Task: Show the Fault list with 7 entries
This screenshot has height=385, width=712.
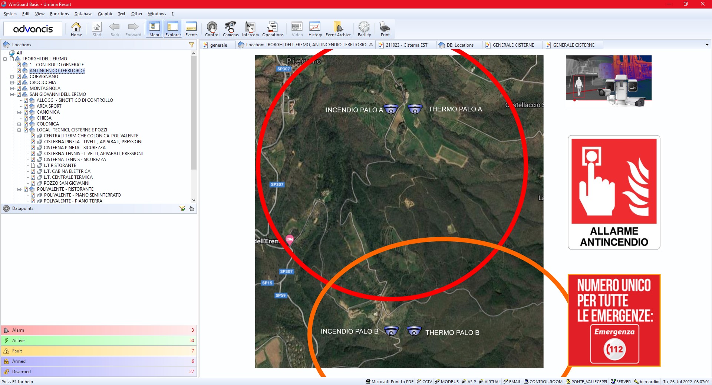Action: (x=99, y=351)
